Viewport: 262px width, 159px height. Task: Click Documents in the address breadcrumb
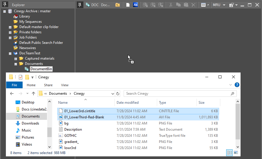(58, 94)
